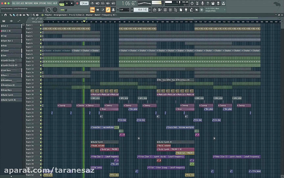284x178 pixels.
Task: Click the 124.000 tempo field
Action: click(84, 3)
